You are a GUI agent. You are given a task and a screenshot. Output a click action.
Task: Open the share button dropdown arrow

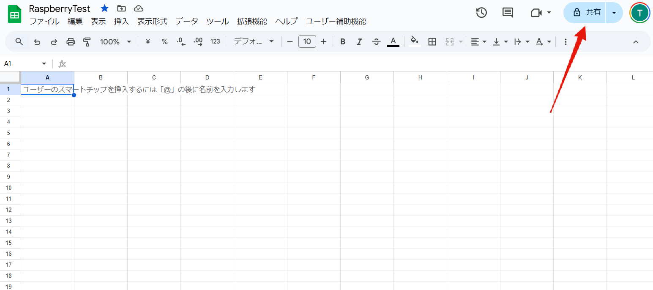click(614, 13)
